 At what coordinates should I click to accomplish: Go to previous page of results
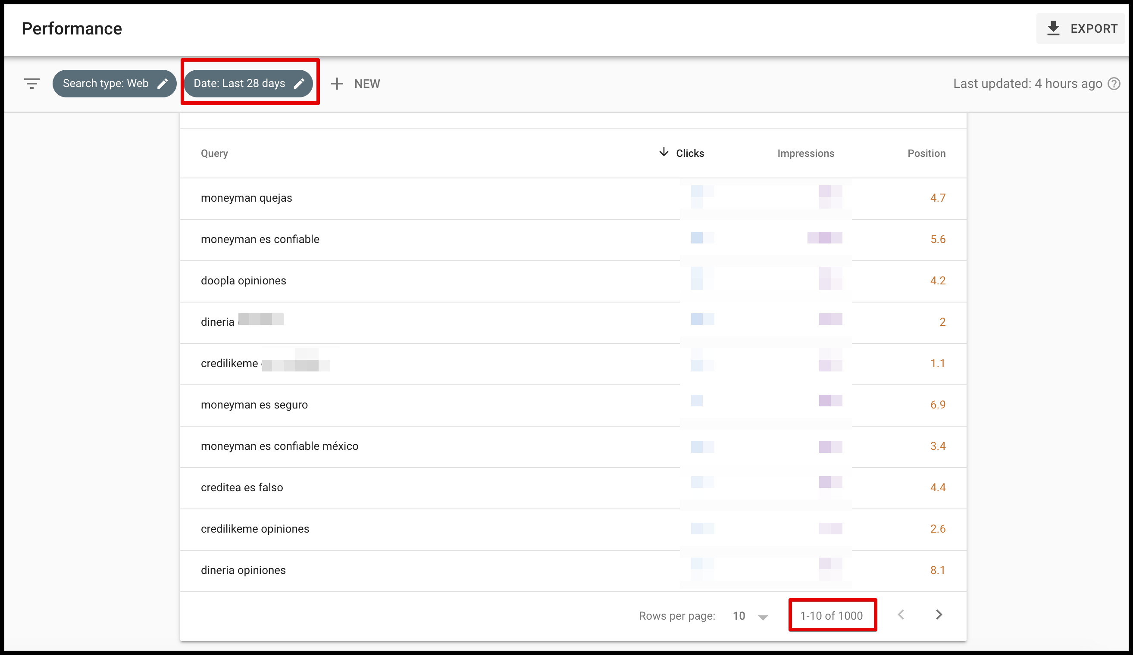pyautogui.click(x=901, y=615)
